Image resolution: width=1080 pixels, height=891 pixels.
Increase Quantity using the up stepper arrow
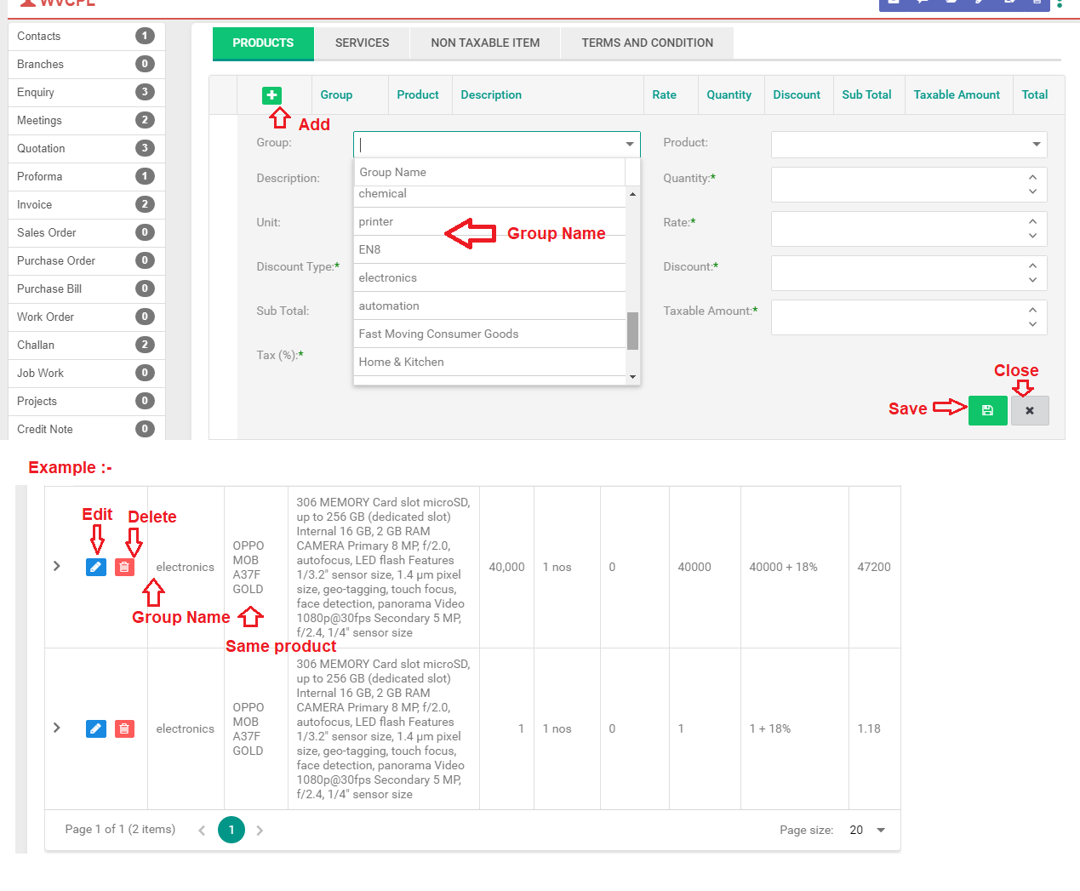(1032, 178)
